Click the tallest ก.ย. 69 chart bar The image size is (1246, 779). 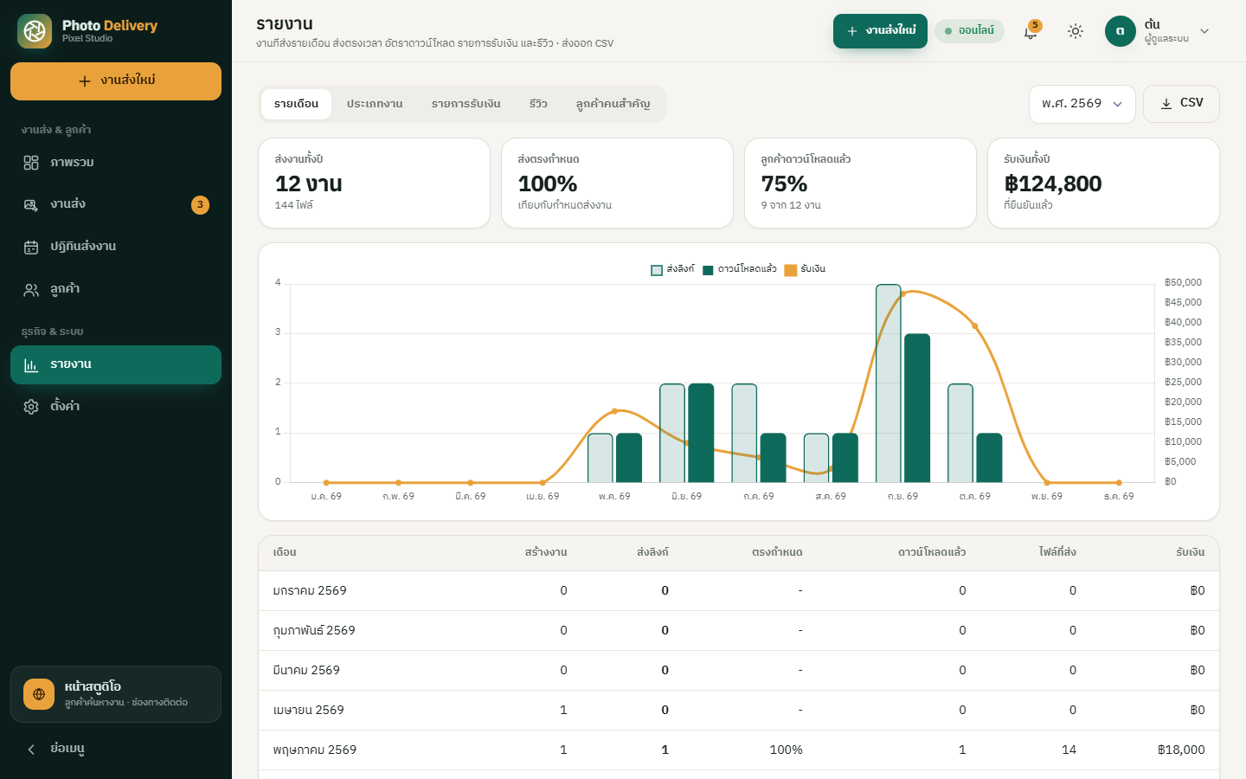889,383
